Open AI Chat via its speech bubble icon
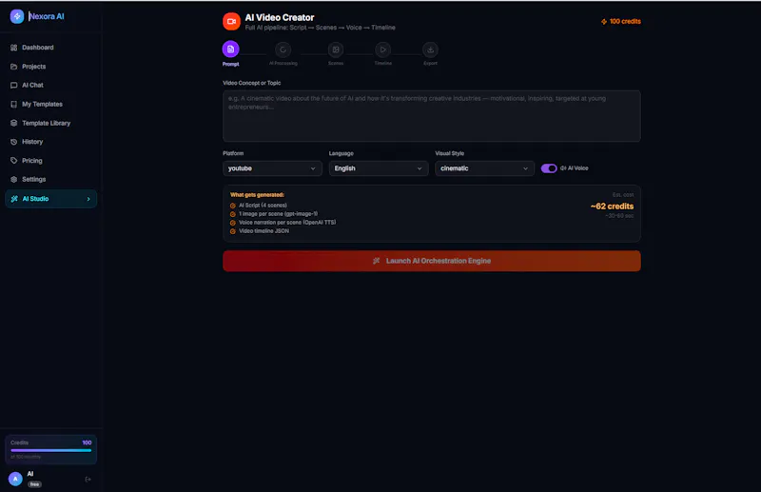The image size is (761, 492). point(13,85)
